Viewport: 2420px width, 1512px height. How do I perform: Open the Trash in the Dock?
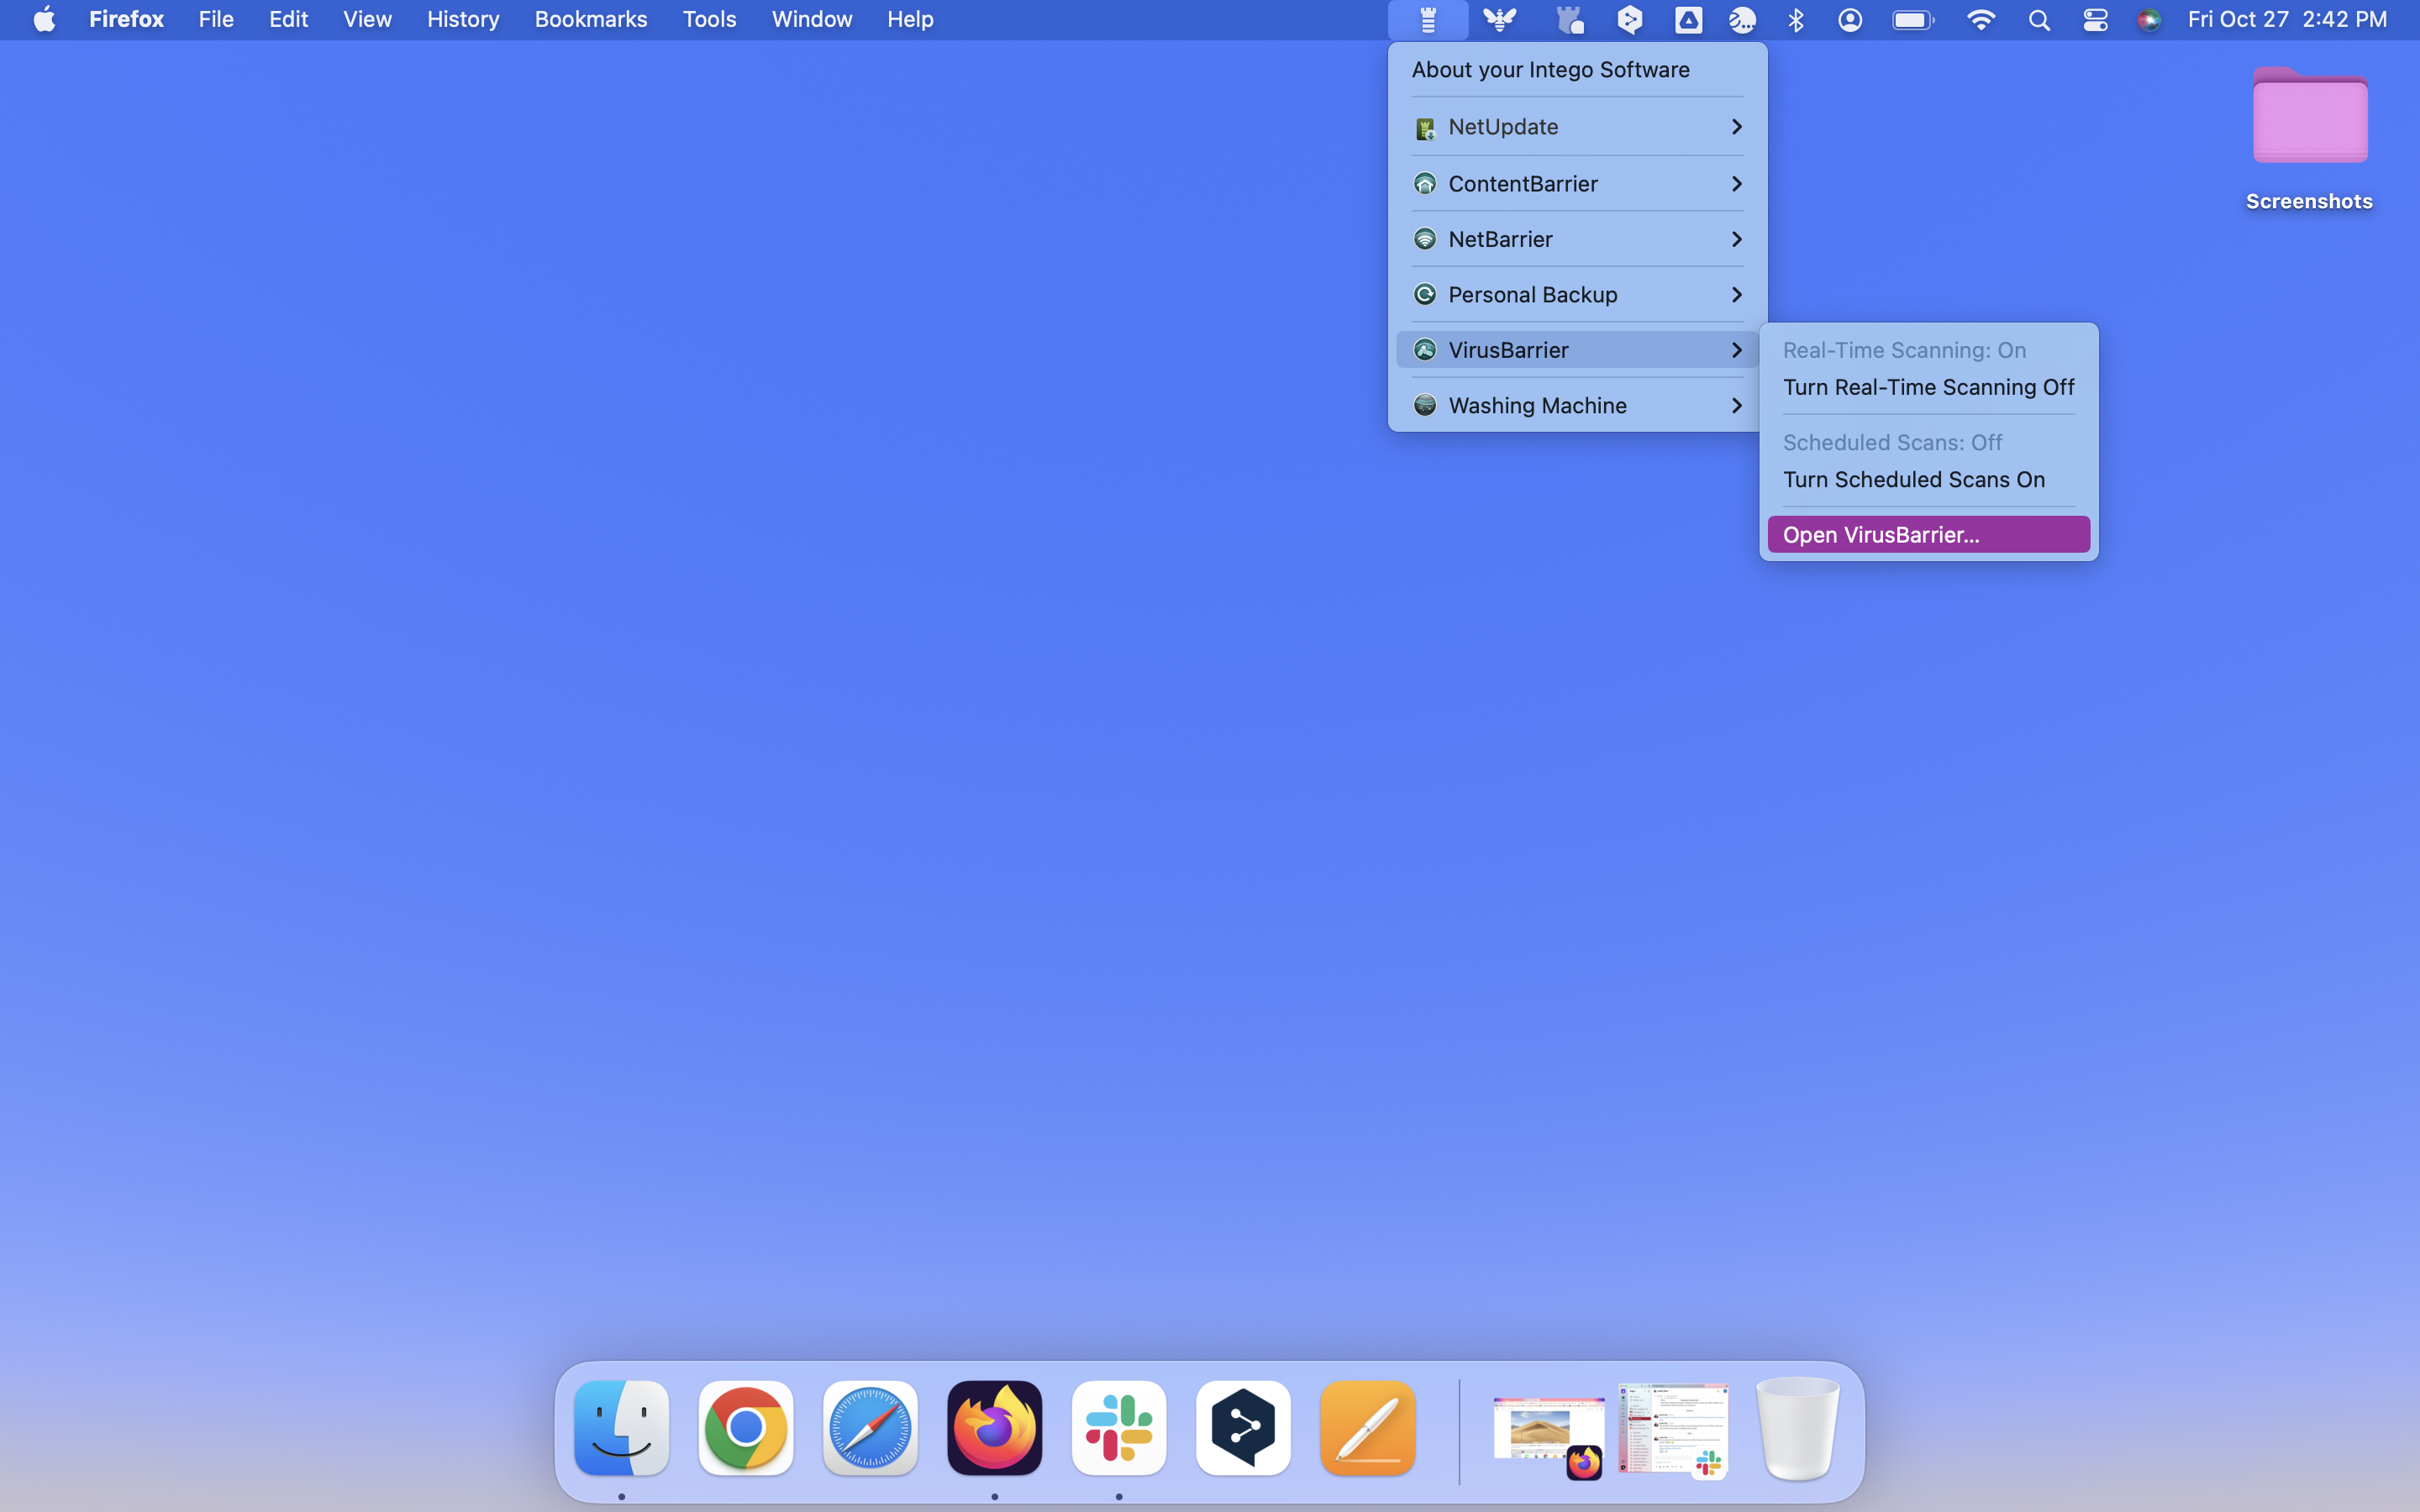pos(1798,1428)
